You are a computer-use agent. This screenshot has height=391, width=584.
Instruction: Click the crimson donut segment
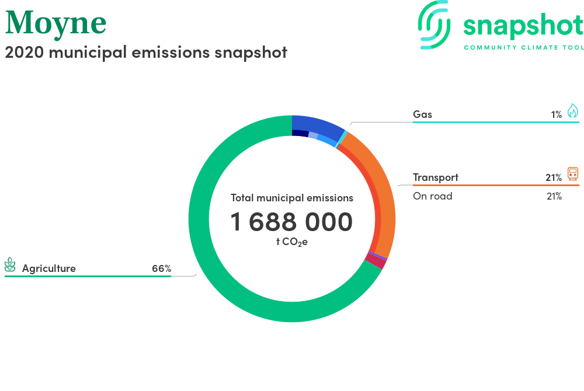(377, 262)
